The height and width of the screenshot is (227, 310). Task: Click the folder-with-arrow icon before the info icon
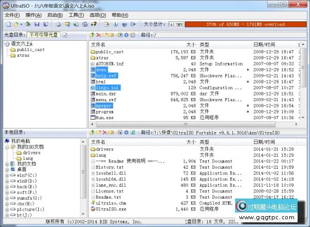106,24
